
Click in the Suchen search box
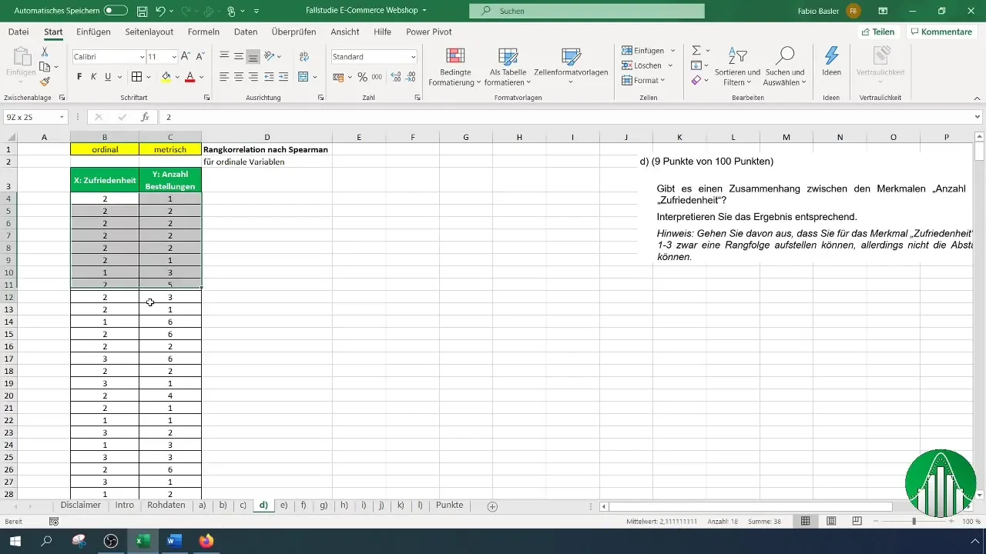[587, 12]
